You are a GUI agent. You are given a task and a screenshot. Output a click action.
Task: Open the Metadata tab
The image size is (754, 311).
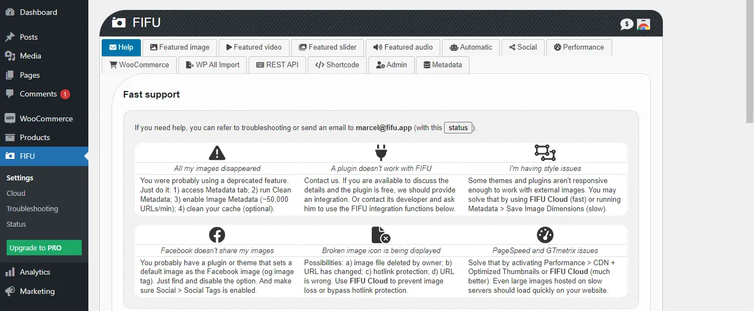click(x=442, y=65)
